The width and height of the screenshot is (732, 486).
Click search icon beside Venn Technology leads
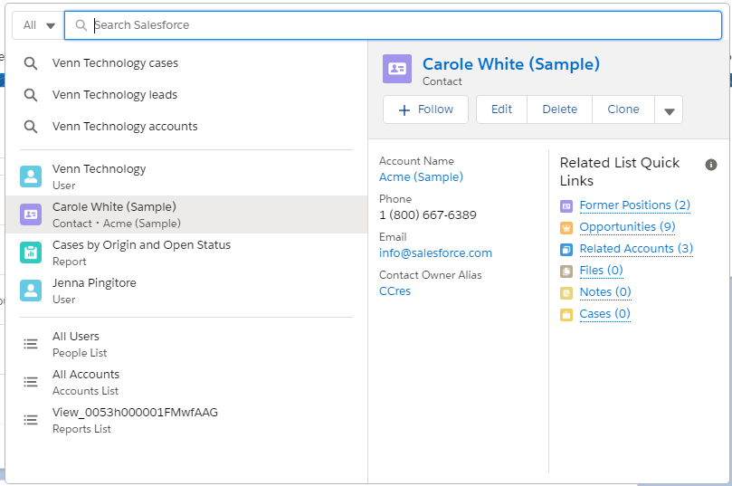pos(31,95)
